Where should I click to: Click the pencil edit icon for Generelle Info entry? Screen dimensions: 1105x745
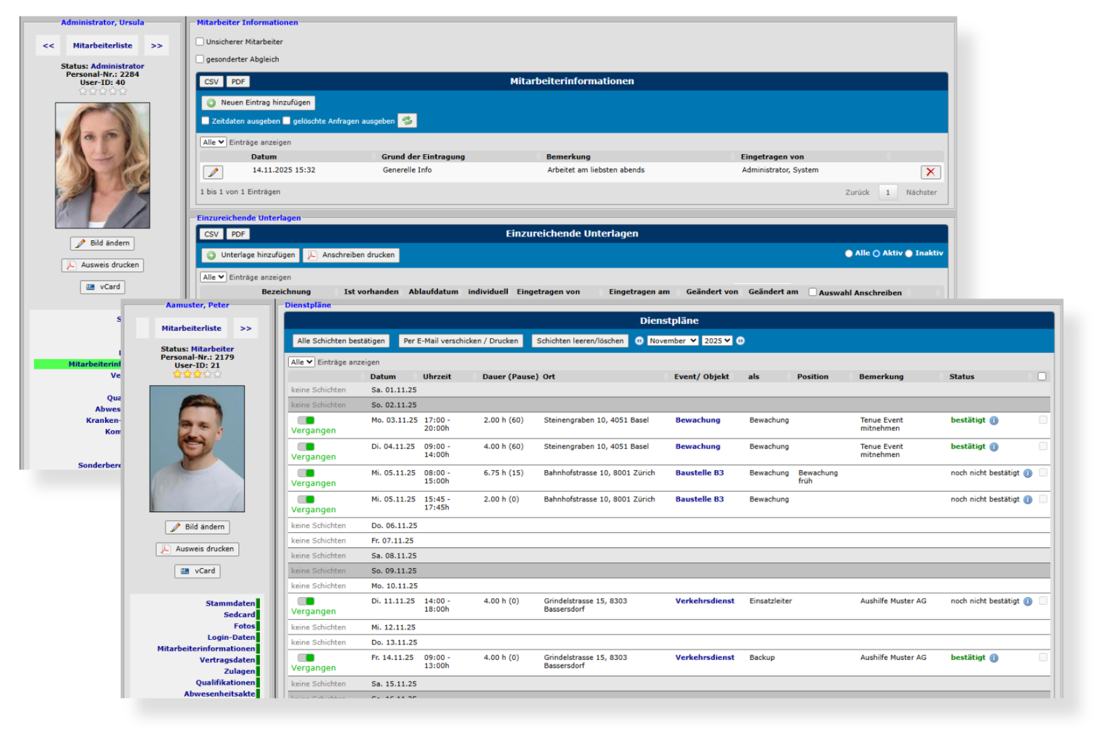(x=213, y=172)
